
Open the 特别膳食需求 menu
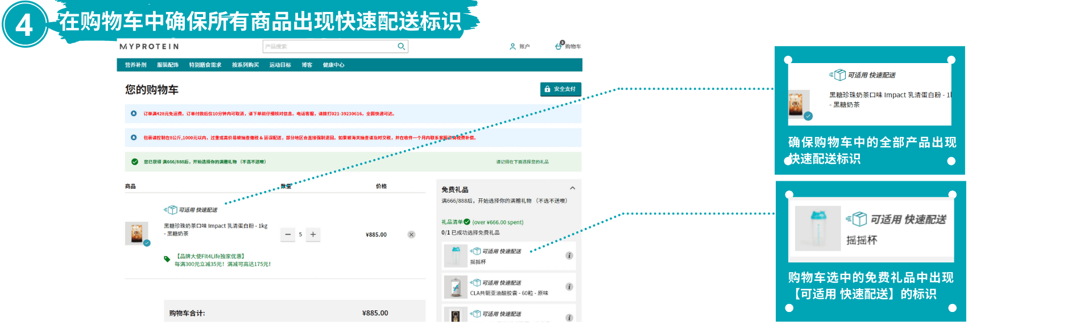[x=205, y=65]
